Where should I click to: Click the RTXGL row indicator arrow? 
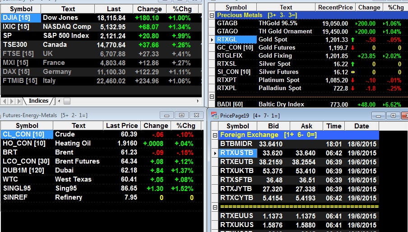tap(212, 40)
